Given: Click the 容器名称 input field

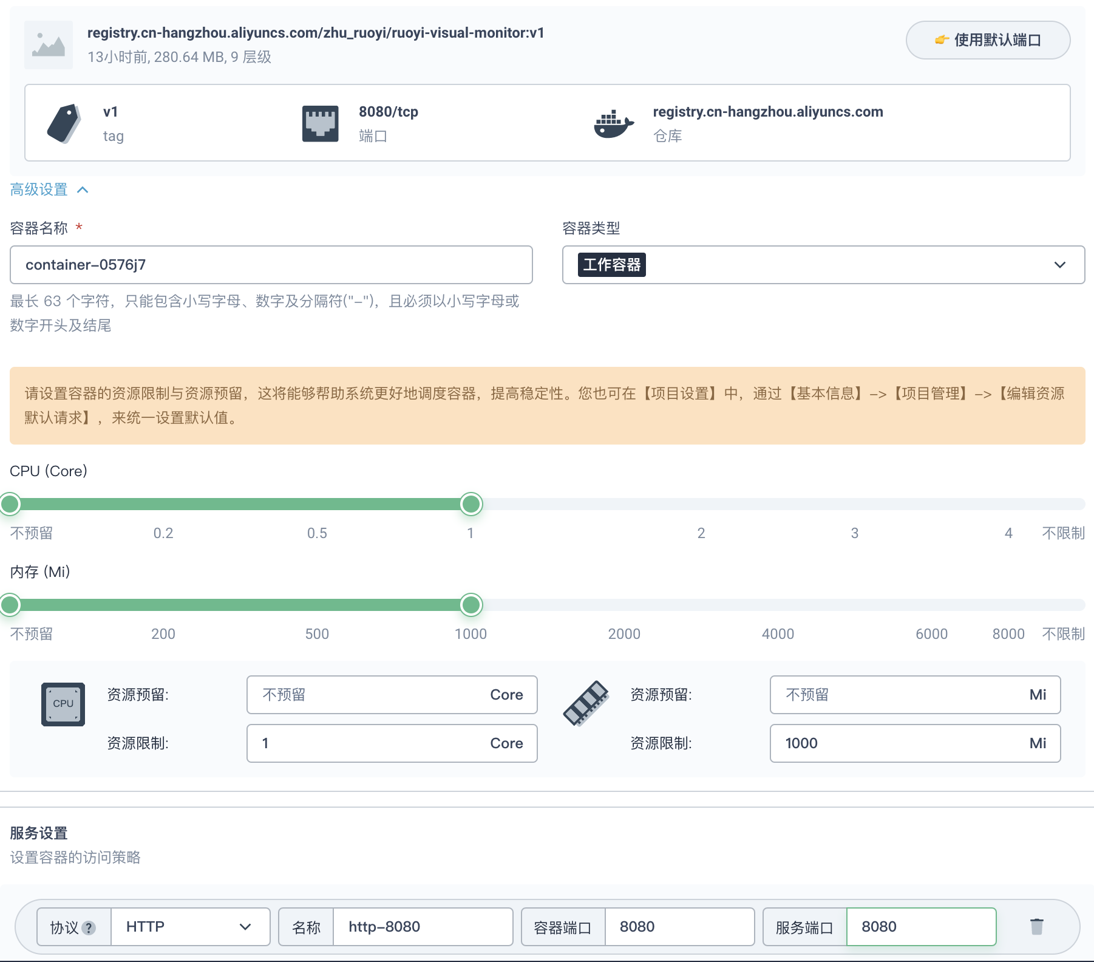Looking at the screenshot, I should (x=271, y=265).
